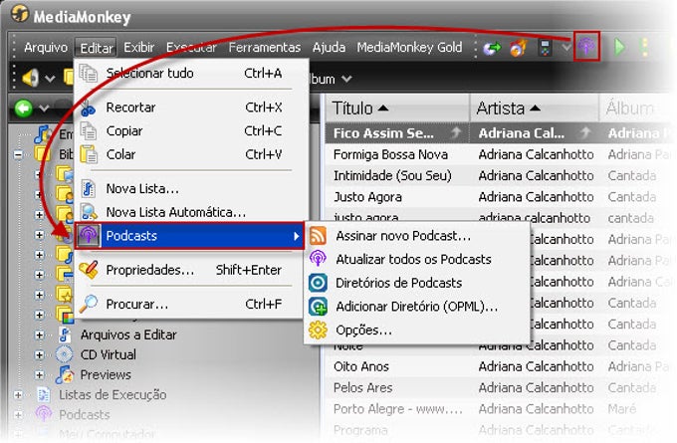Viewport: 677px width, 443px height.
Task: Click Assinar novo Podcast... option
Action: (x=416, y=236)
